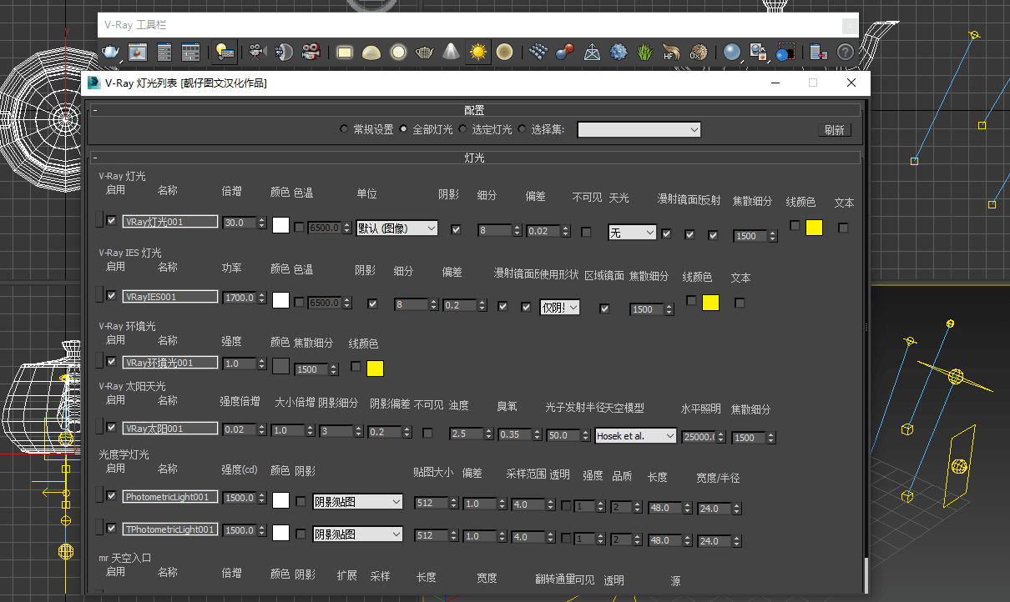Click the document transfer icon beside help
Screen dimensions: 1010x602
click(818, 53)
